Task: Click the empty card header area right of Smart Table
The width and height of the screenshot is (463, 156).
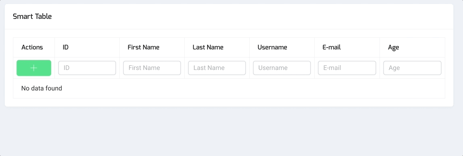Action: tap(251, 16)
